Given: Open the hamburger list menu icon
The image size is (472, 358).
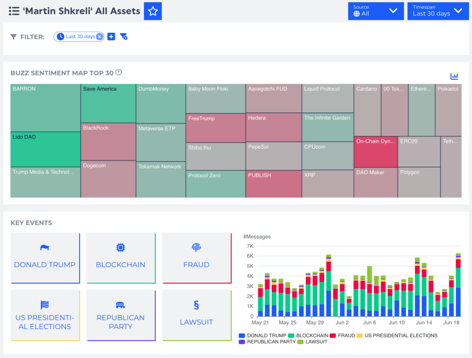Looking at the screenshot, I should tap(14, 11).
